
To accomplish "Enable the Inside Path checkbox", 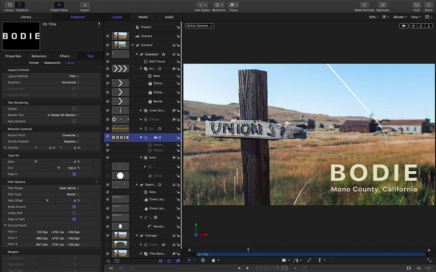I will click(x=74, y=213).
